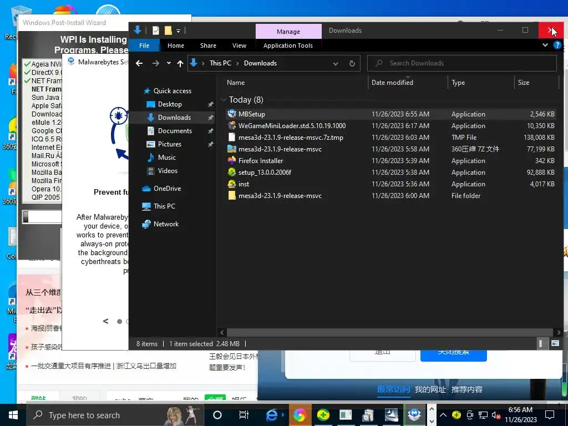Switch to Large icons view in status bar
568x426 pixels.
tap(555, 343)
